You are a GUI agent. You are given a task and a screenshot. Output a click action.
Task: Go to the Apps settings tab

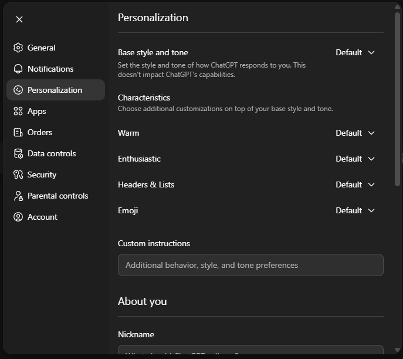click(56, 111)
